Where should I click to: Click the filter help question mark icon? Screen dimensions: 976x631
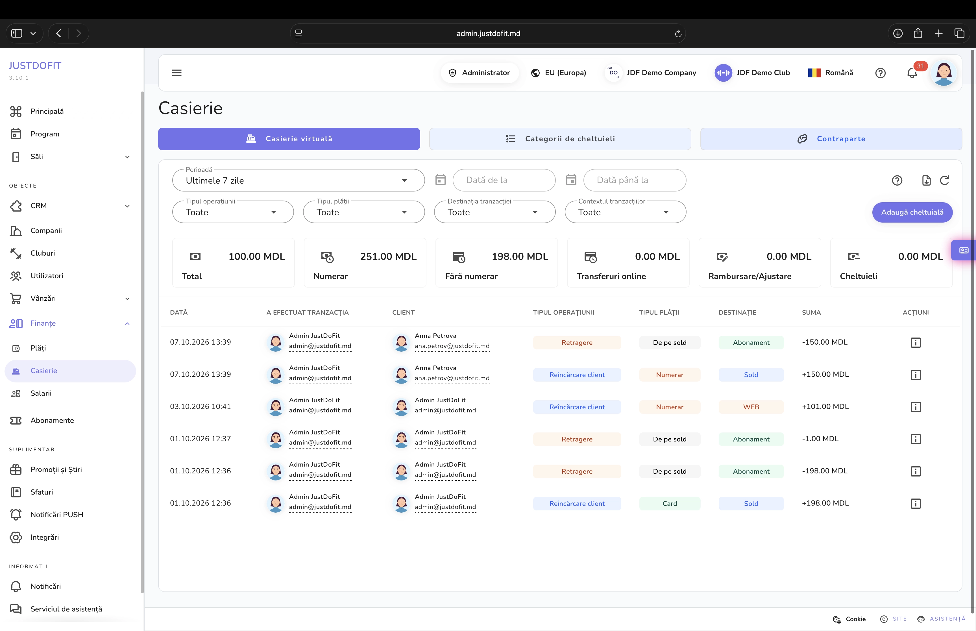point(897,180)
